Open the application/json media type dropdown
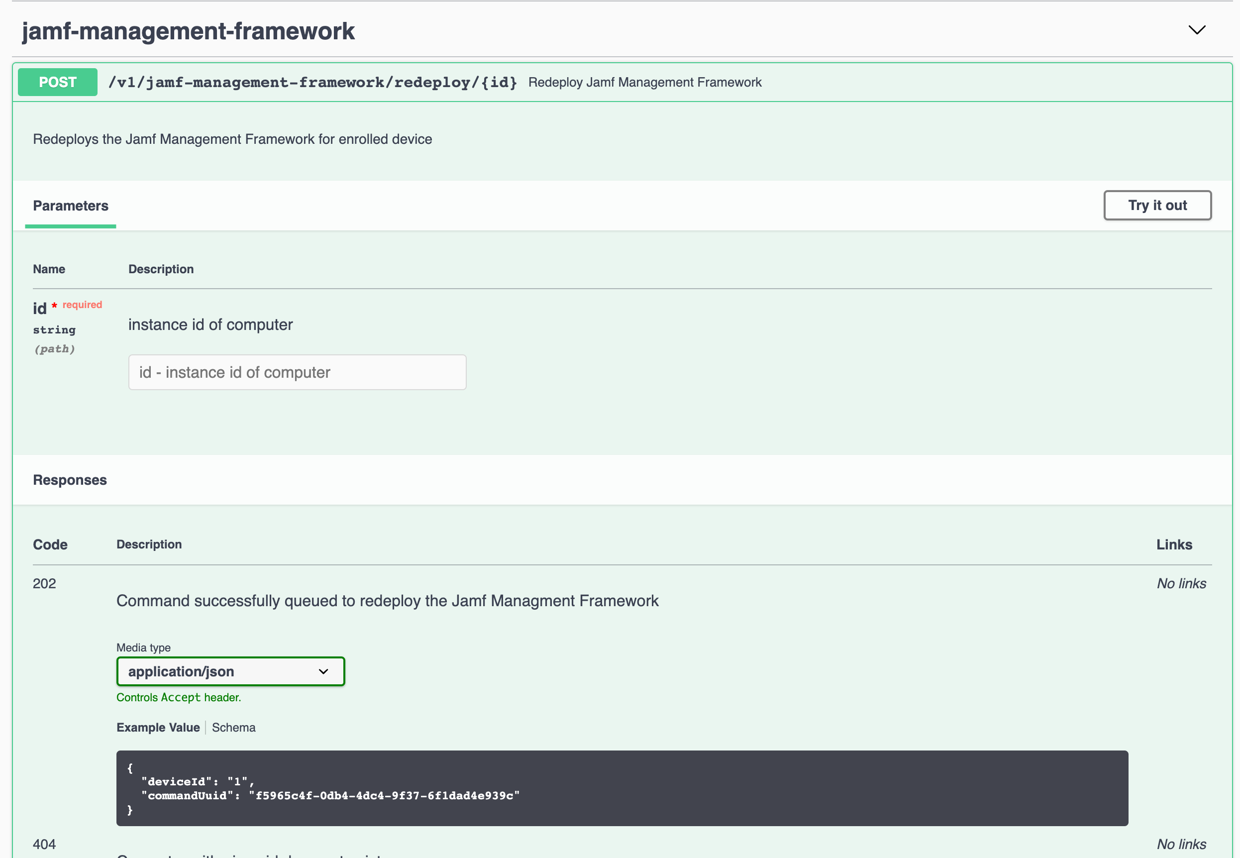 point(230,671)
